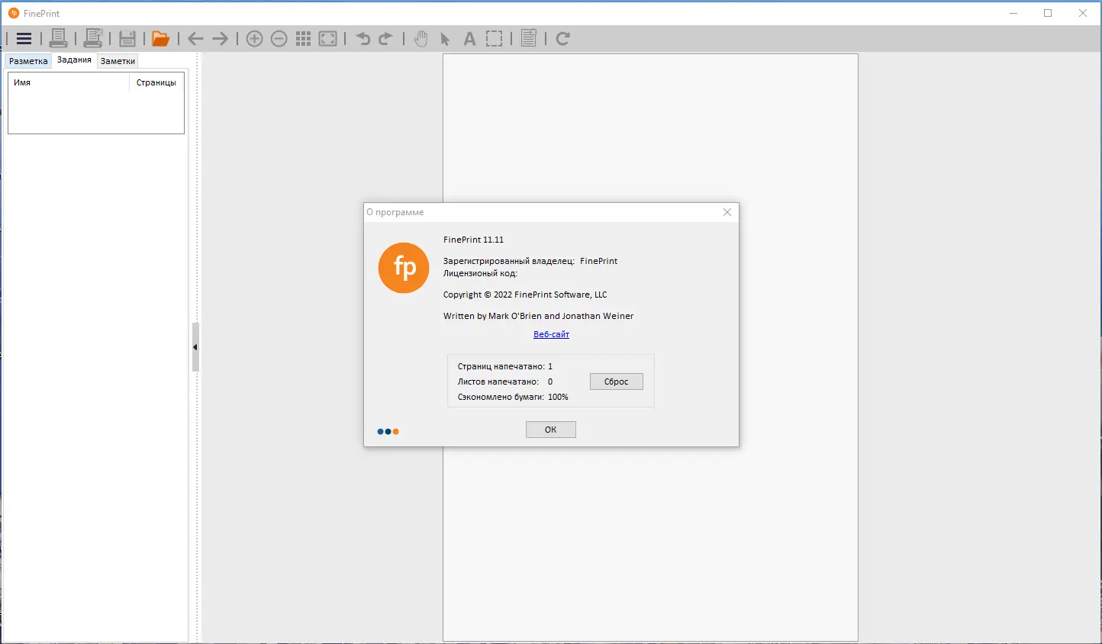Zoom in with the plus circle icon
Viewport: 1102px width, 644px height.
point(255,39)
